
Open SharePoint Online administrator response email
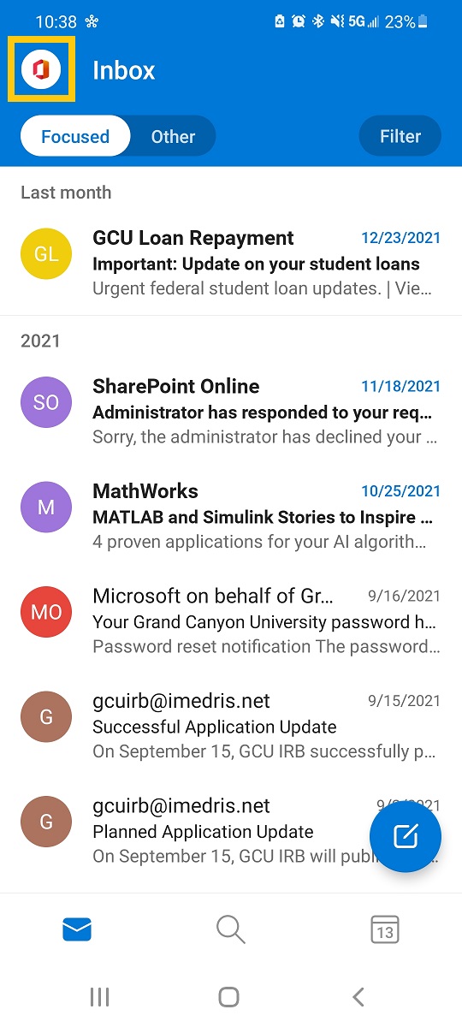point(231,412)
